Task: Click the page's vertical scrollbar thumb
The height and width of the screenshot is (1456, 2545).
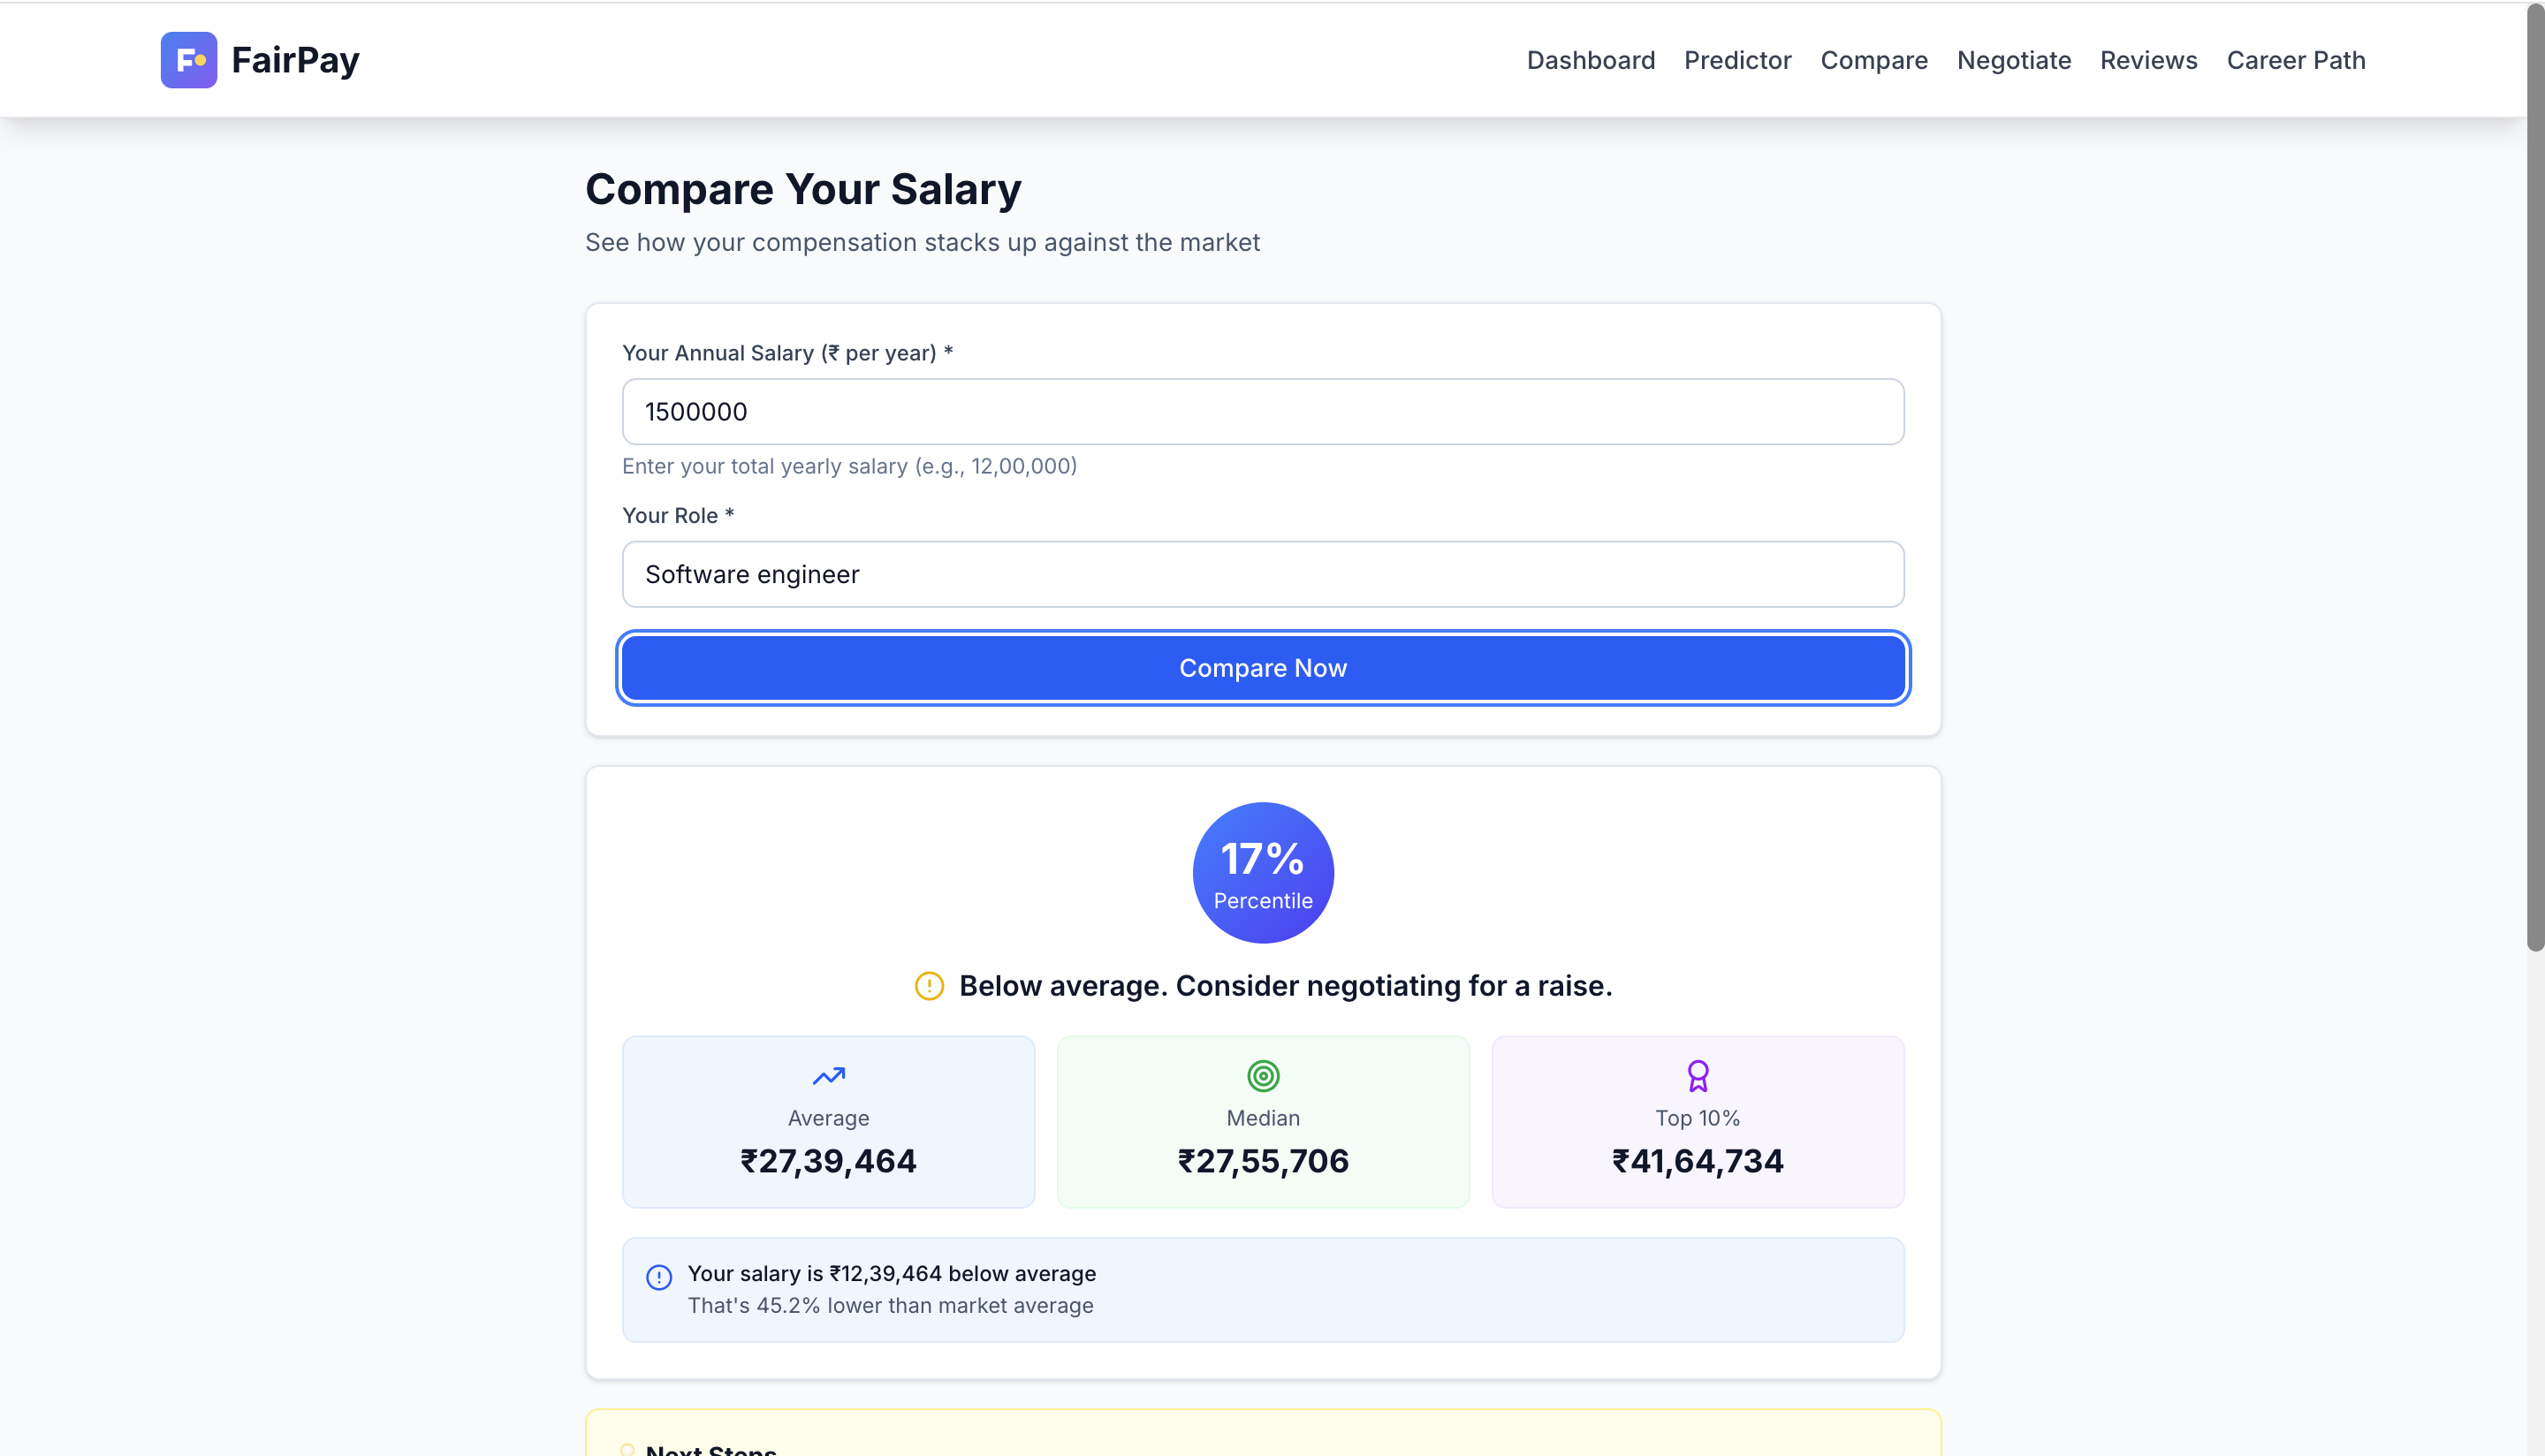Action: click(x=2534, y=480)
